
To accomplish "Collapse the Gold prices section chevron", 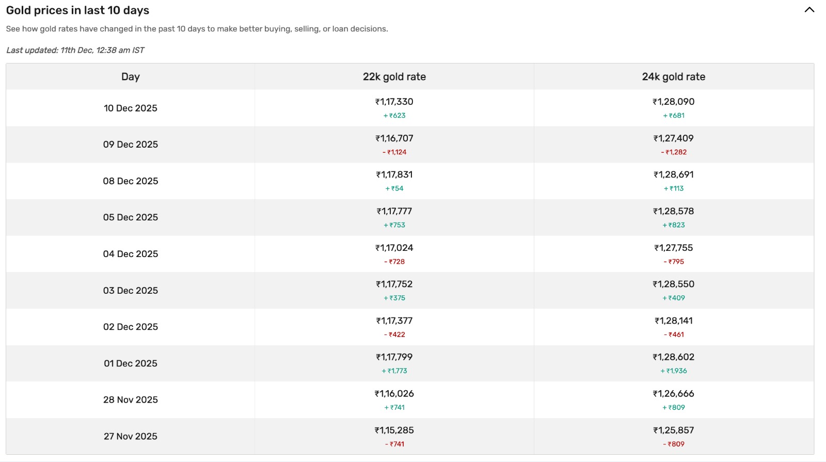I will 809,10.
